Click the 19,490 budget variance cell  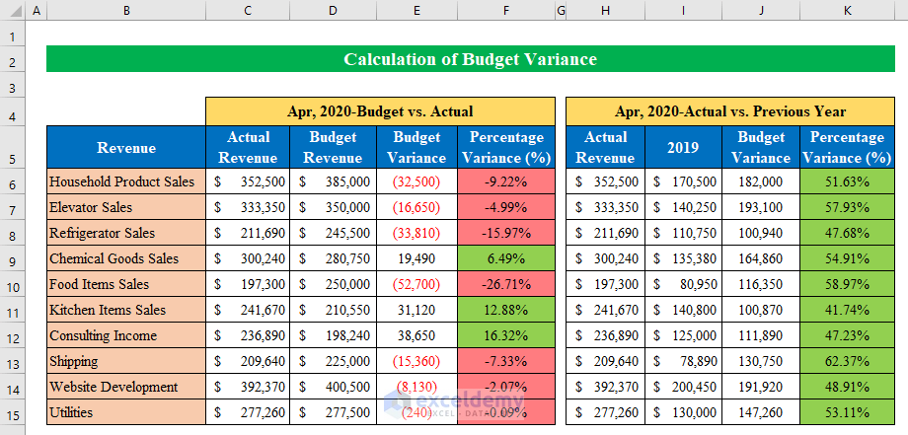[416, 258]
